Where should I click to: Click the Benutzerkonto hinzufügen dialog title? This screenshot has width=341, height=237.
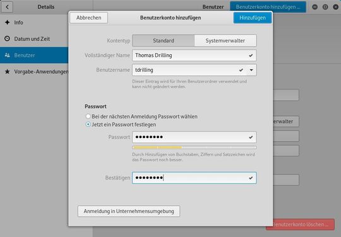point(170,18)
